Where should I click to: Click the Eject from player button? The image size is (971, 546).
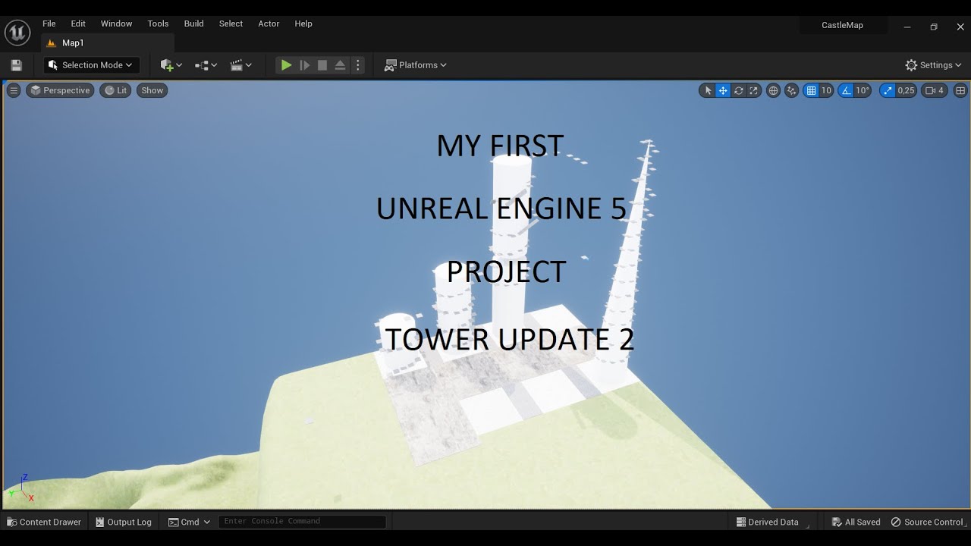point(340,65)
